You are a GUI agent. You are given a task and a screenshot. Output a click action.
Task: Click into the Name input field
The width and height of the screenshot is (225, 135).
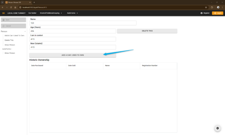[83, 23]
